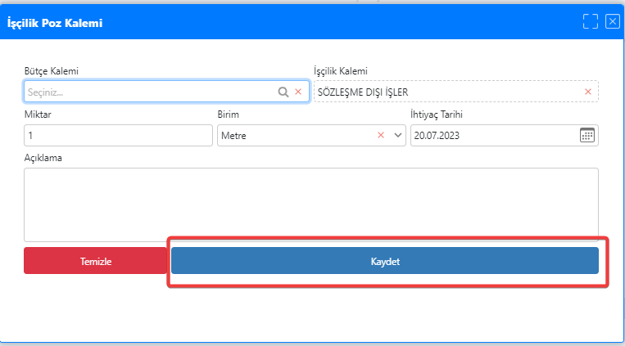Open the Birim combo box showing Metre
Screen dimensions: 625x346
point(295,136)
